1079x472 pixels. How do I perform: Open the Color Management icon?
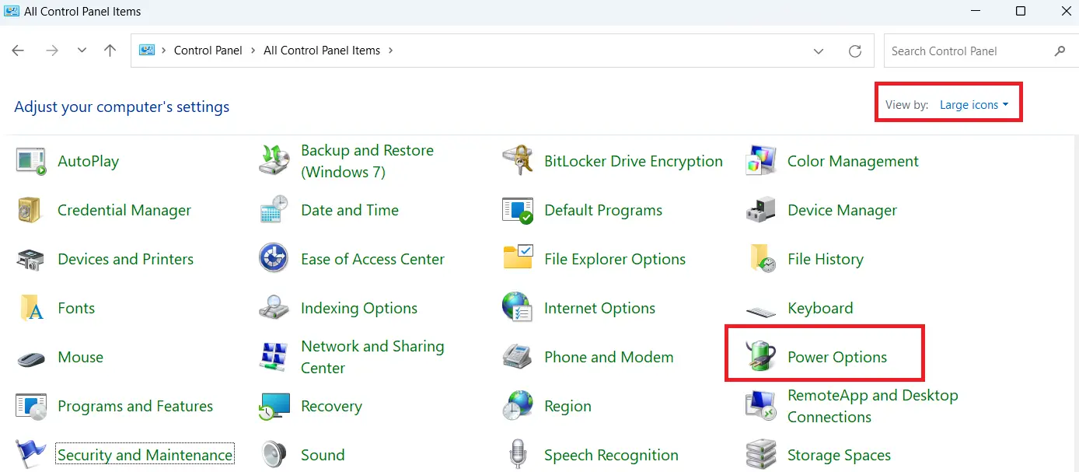pos(760,161)
